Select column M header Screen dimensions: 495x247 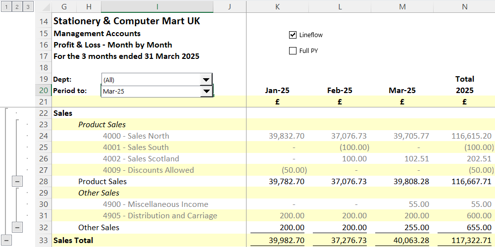(402, 6)
